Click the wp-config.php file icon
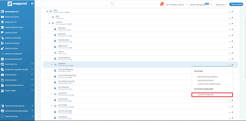Viewport: 246px width, 121px height. pyautogui.click(x=55, y=88)
